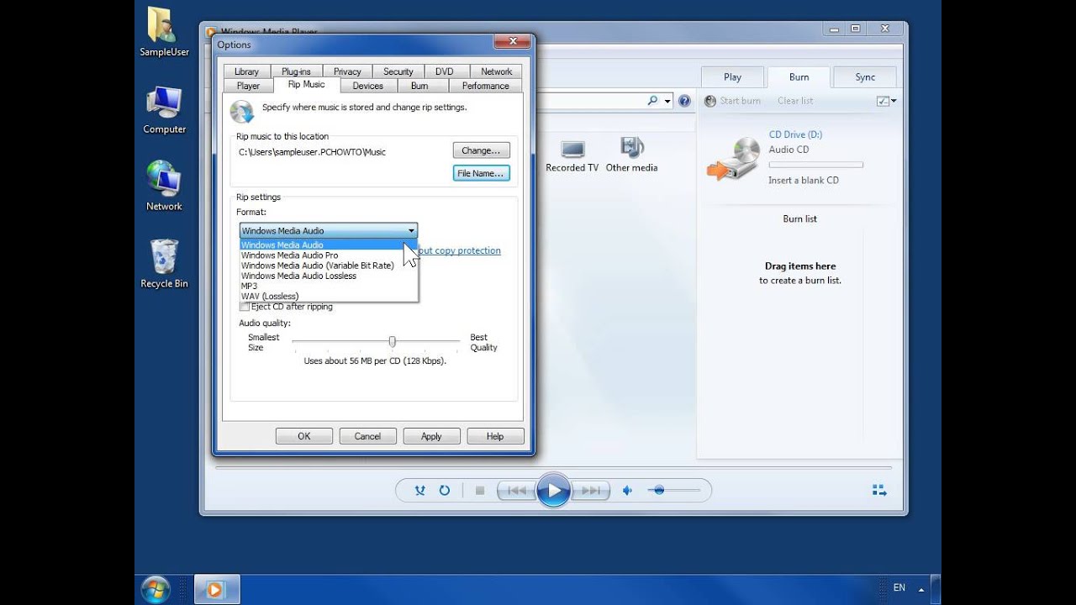Click Clear list in the burn pane

click(x=795, y=101)
